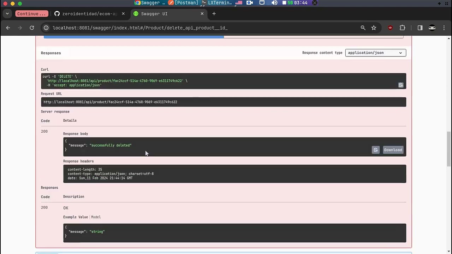Switch to the Model view

point(96,217)
